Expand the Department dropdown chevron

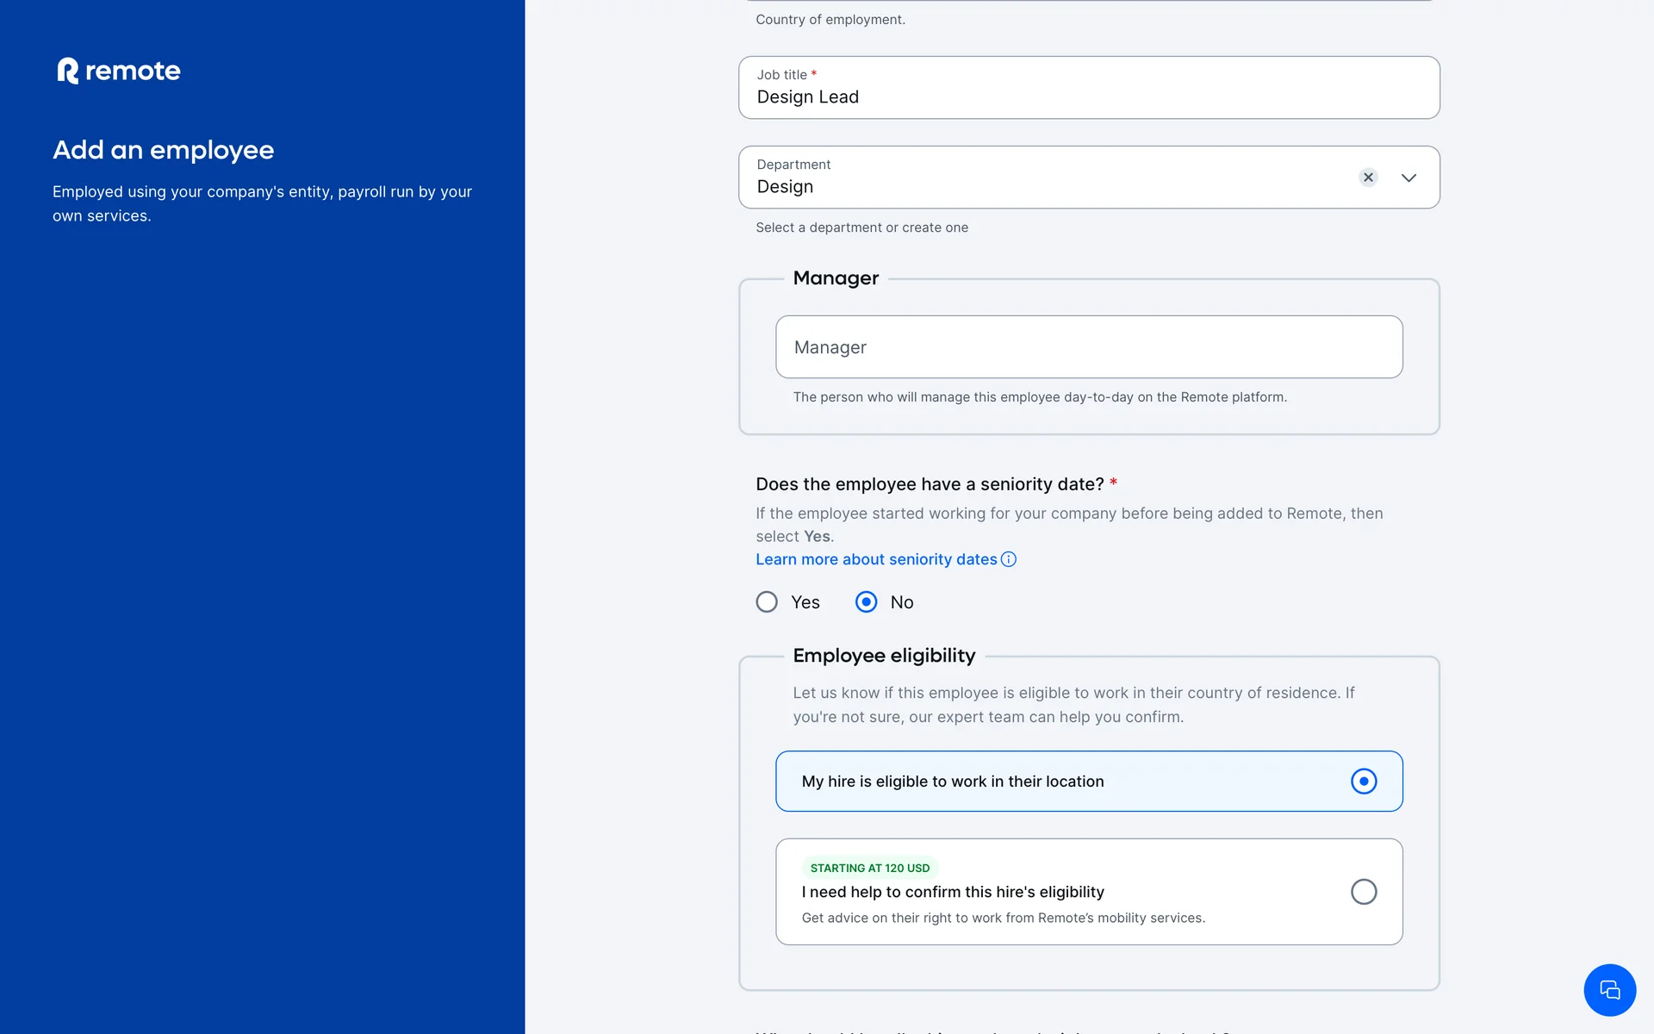(1408, 178)
